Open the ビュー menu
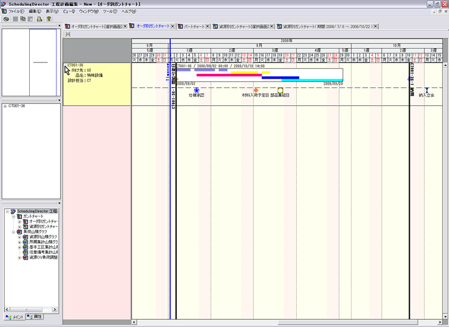Image resolution: width=449 pixels, height=327 pixels. [69, 11]
